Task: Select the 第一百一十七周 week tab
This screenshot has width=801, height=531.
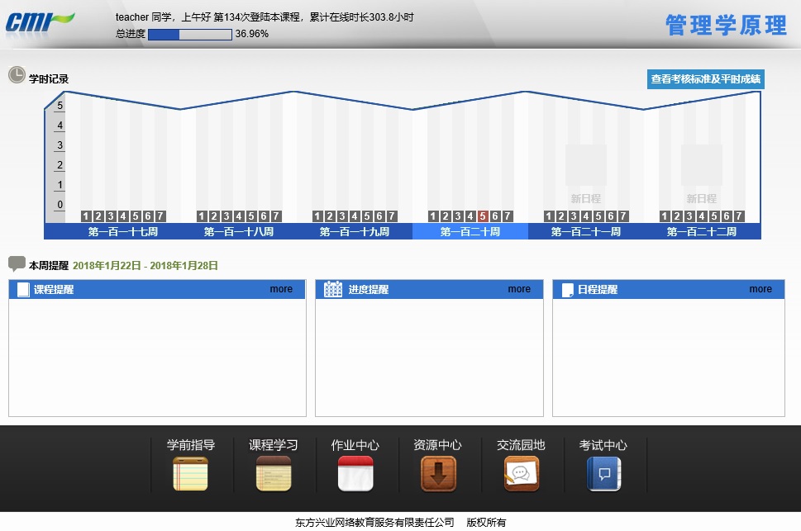Action: click(123, 231)
